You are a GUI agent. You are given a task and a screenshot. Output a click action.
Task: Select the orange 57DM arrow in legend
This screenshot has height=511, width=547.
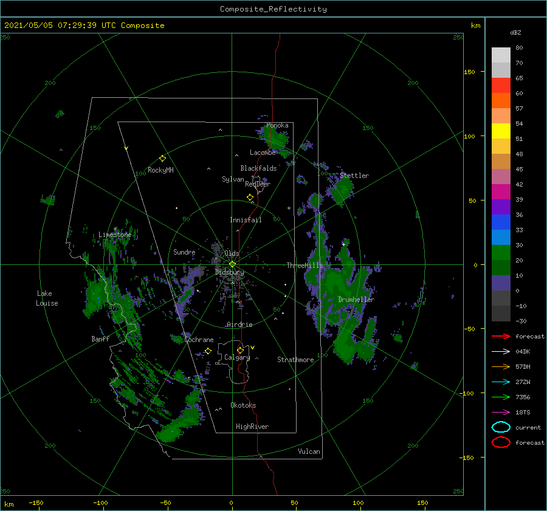pyautogui.click(x=501, y=366)
